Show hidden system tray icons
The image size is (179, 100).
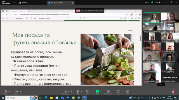[x=147, y=98]
